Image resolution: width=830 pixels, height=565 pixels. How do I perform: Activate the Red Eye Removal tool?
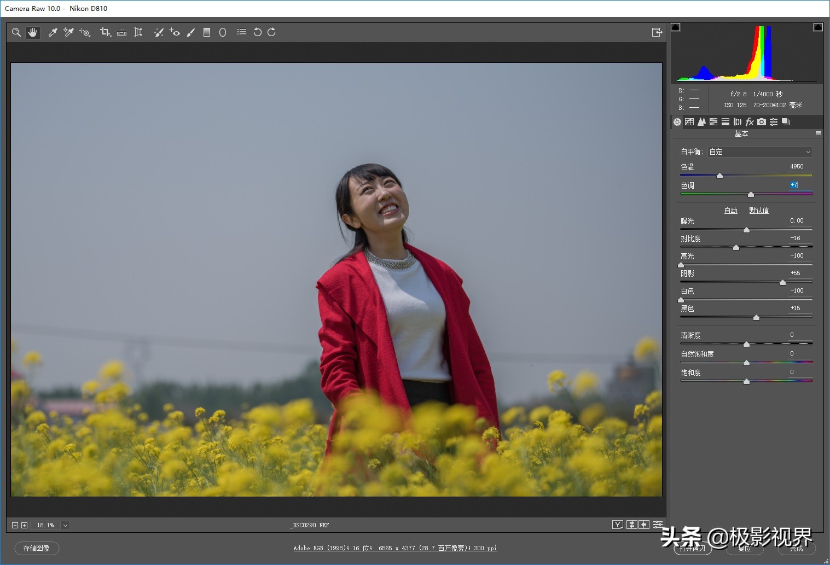click(175, 32)
